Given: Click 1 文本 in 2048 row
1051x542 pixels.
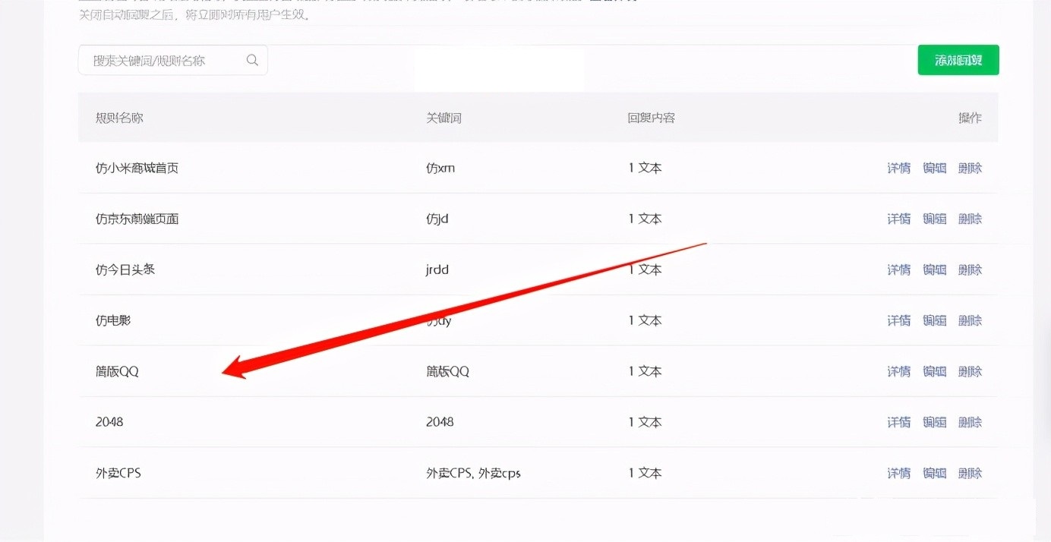Looking at the screenshot, I should coord(645,423).
